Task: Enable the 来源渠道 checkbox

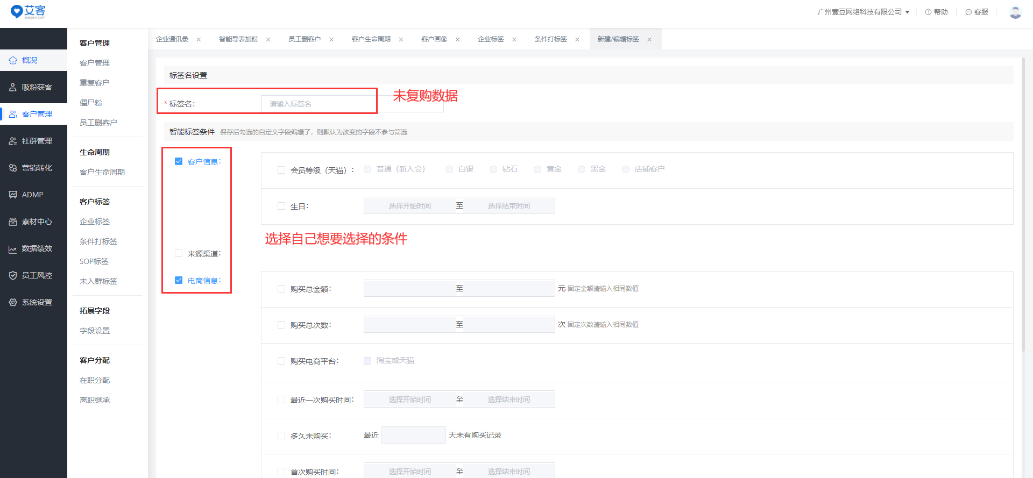Action: [x=179, y=253]
